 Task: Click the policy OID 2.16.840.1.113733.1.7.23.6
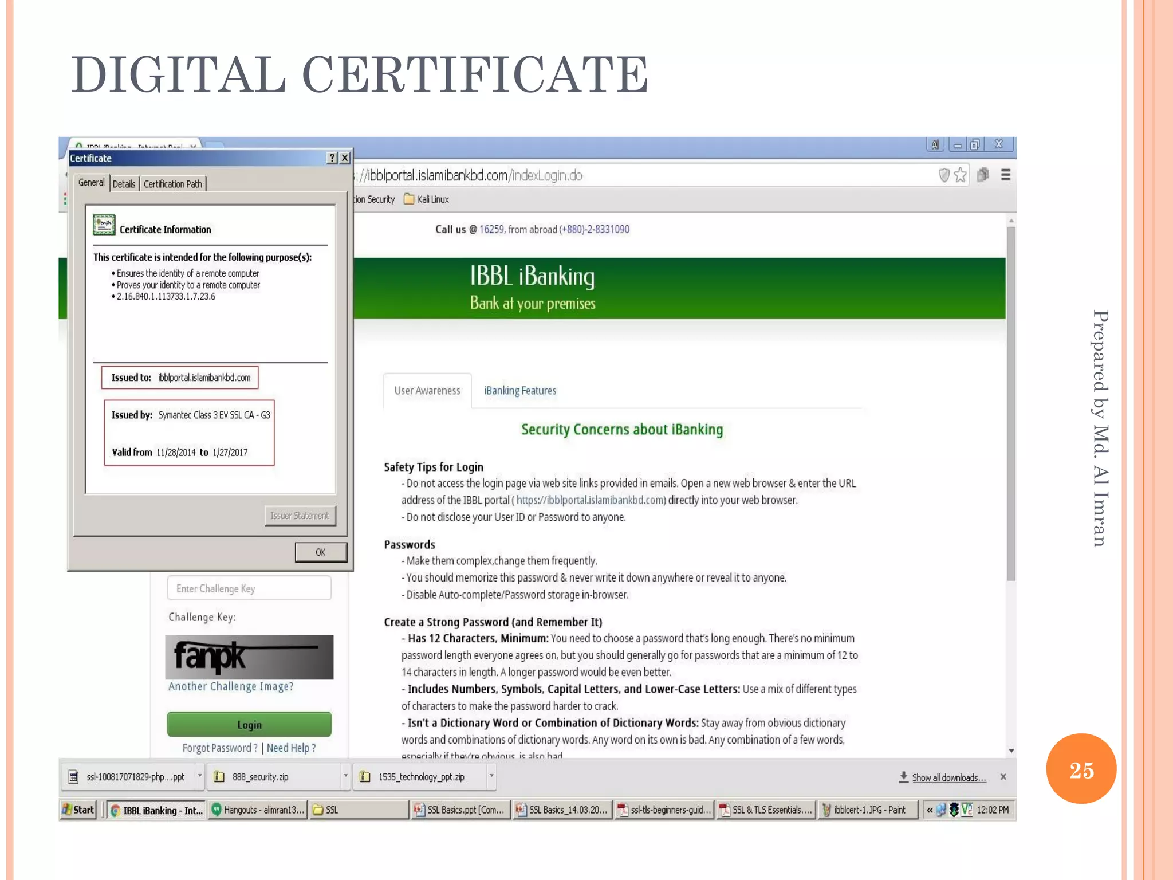(166, 297)
